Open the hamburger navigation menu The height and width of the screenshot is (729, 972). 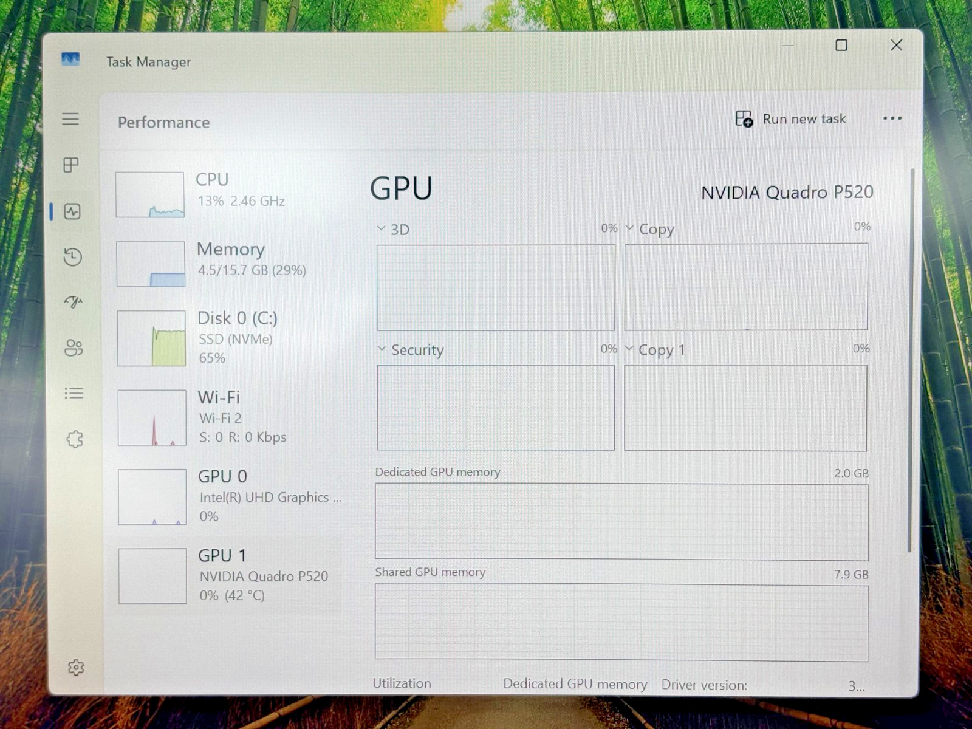coord(70,119)
